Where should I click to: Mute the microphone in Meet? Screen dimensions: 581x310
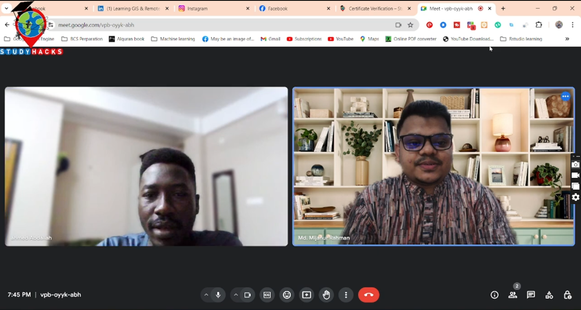click(218, 295)
